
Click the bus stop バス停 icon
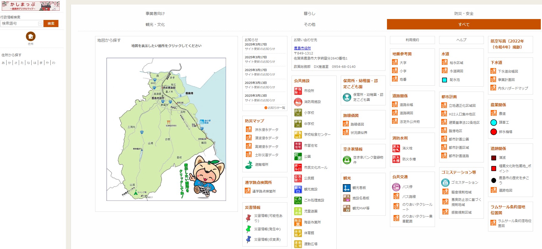tap(396, 187)
